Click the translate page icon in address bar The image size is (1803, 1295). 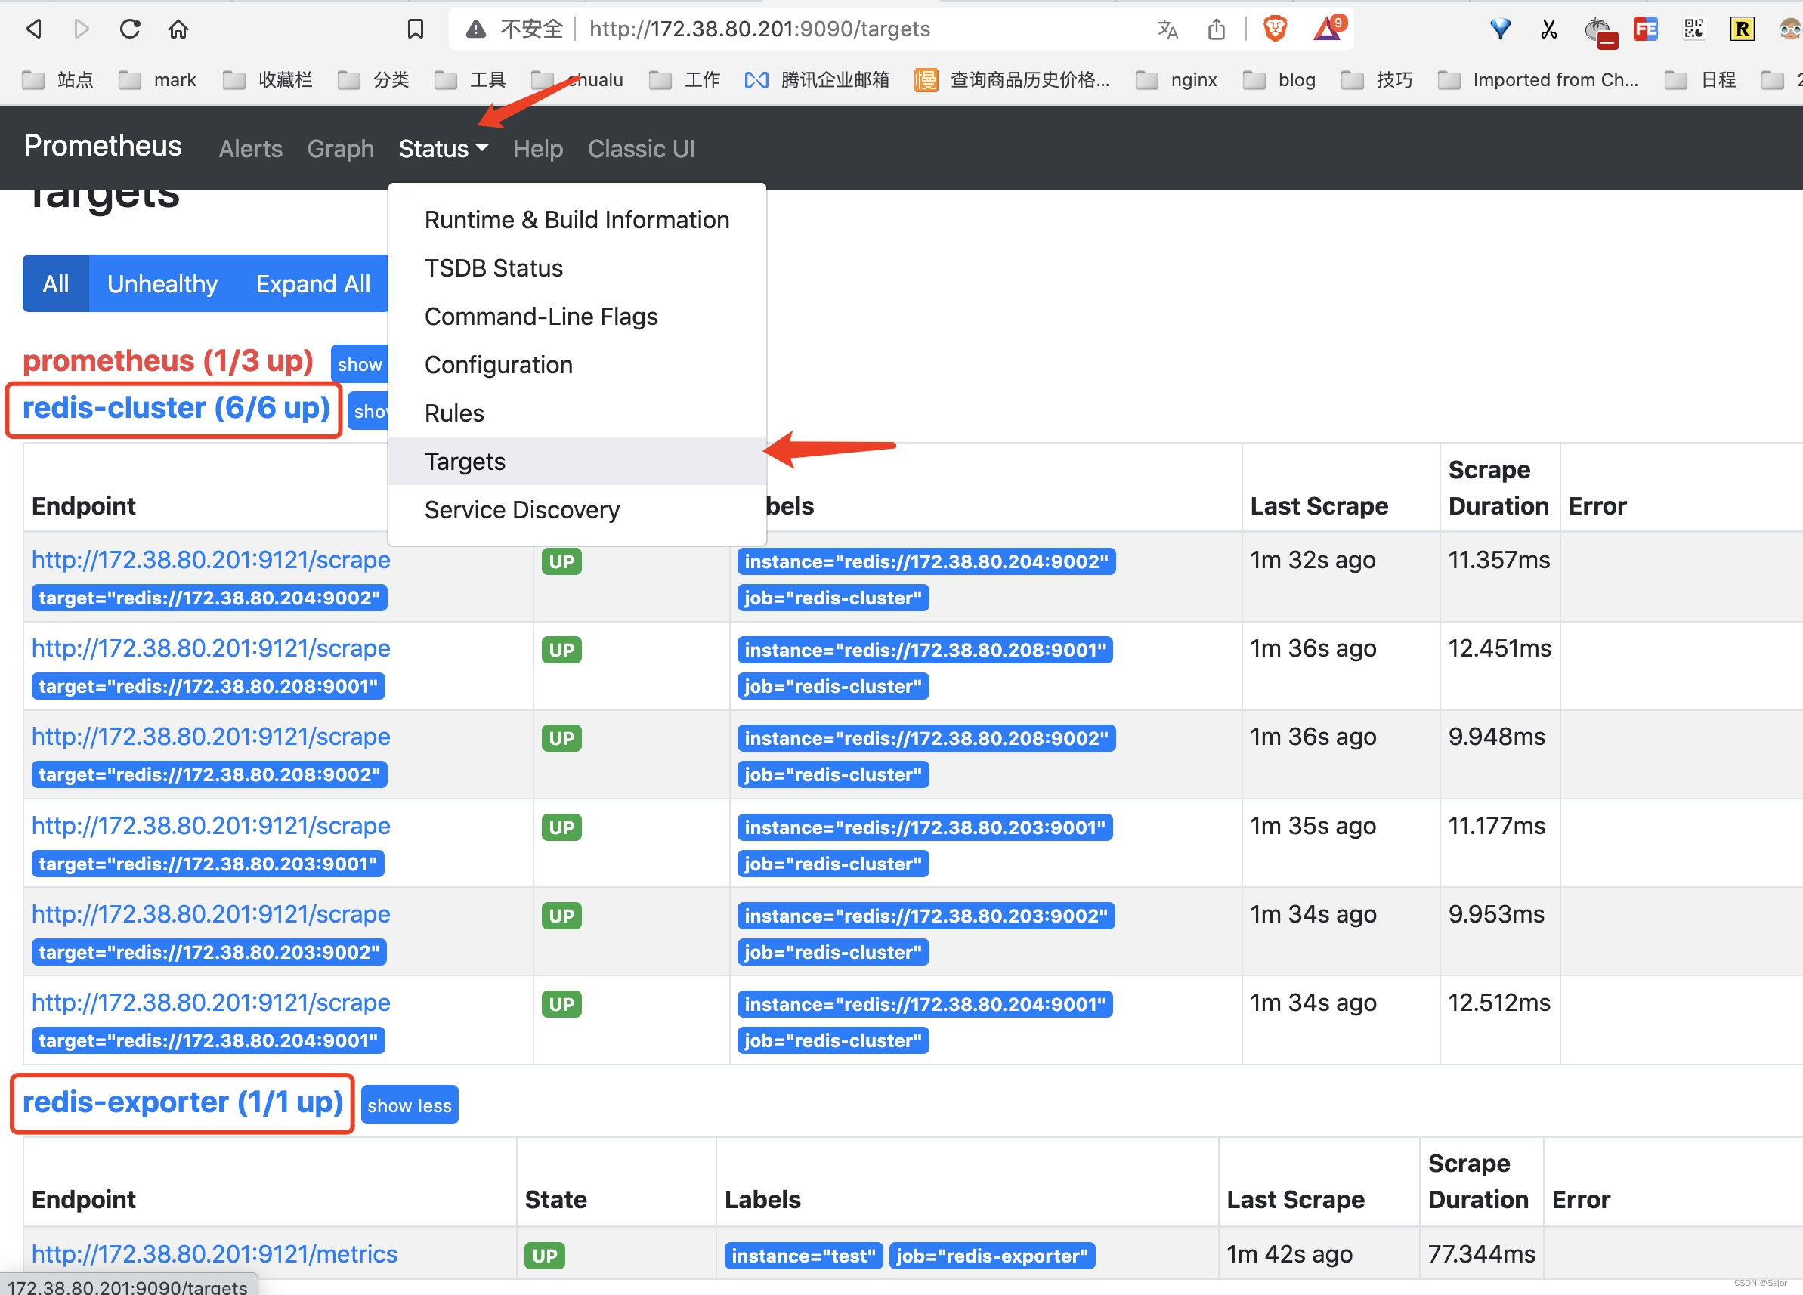[1167, 29]
